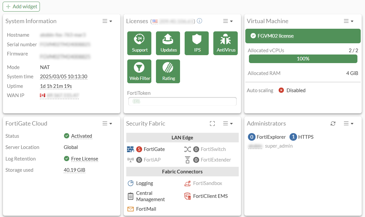Select the IPS license tile
365x217 pixels.
click(x=197, y=43)
